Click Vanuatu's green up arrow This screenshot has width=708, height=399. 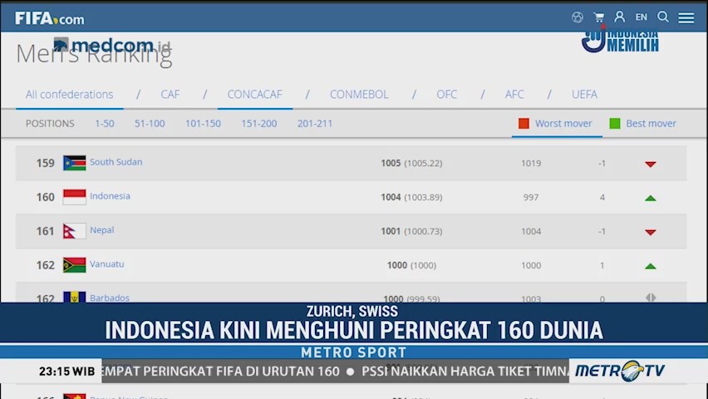click(x=650, y=266)
